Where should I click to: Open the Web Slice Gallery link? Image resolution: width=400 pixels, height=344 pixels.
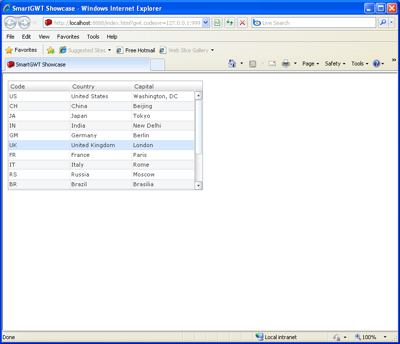click(184, 50)
